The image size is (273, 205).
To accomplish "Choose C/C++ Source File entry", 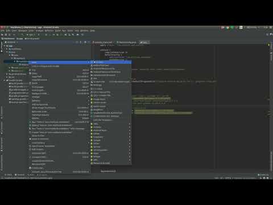I will coord(111,92).
